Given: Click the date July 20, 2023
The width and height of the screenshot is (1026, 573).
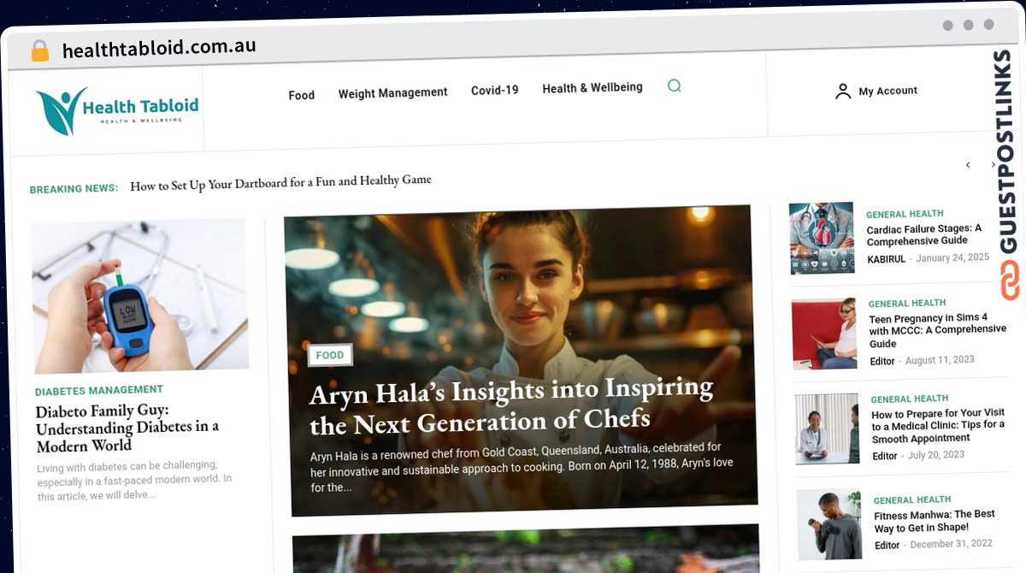Looking at the screenshot, I should 936,455.
